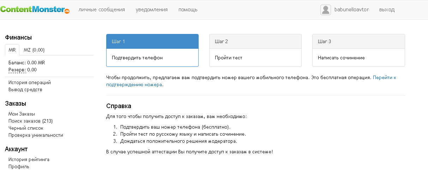Open История рейтинга
Viewport: 428px width, 171px height.
pos(29,159)
